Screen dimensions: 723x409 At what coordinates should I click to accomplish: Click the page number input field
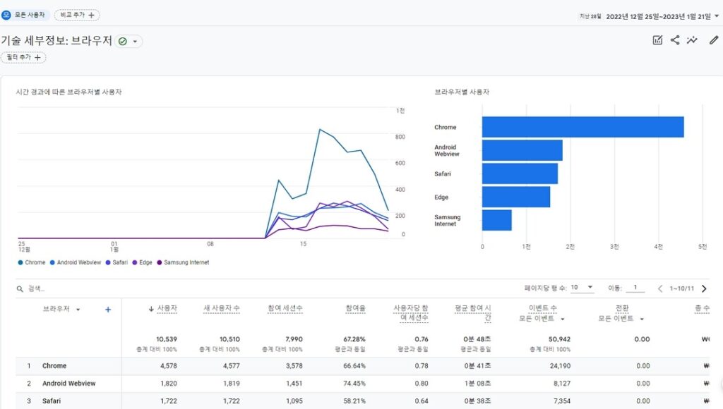pos(635,288)
